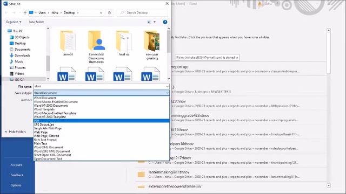
Task: Open the Organize menu
Action: pos(14,22)
